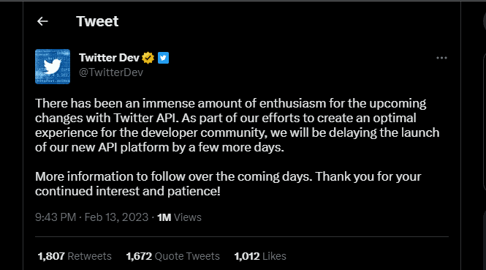View the 1M Views analytics
Screen dimensions: 486x270
coord(179,217)
